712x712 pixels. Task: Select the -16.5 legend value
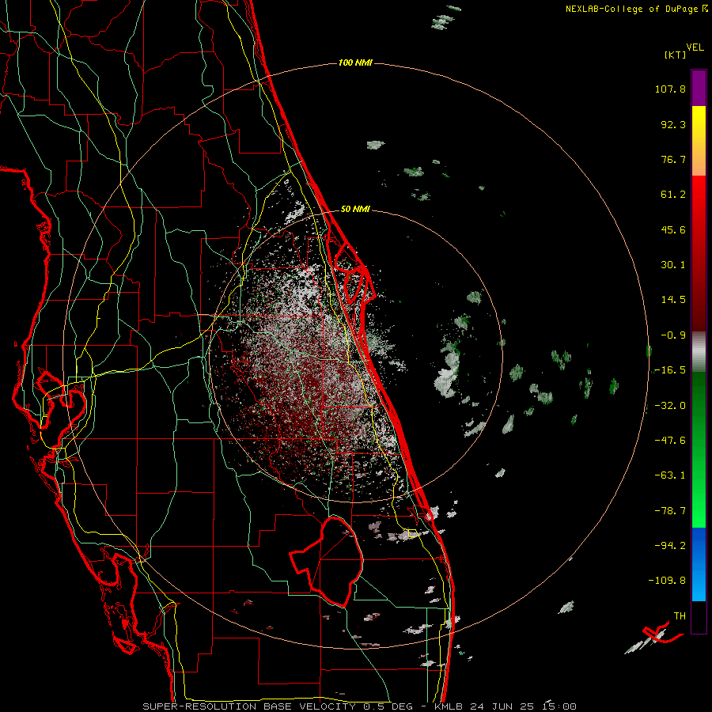tap(670, 370)
